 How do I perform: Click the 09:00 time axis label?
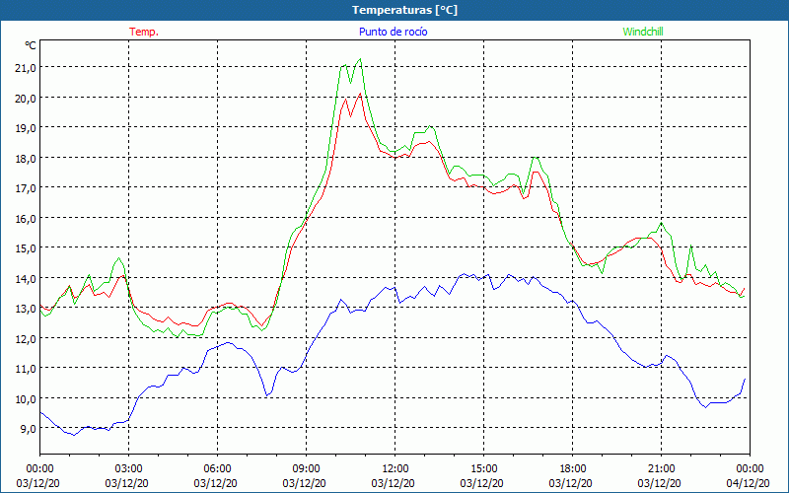(306, 469)
